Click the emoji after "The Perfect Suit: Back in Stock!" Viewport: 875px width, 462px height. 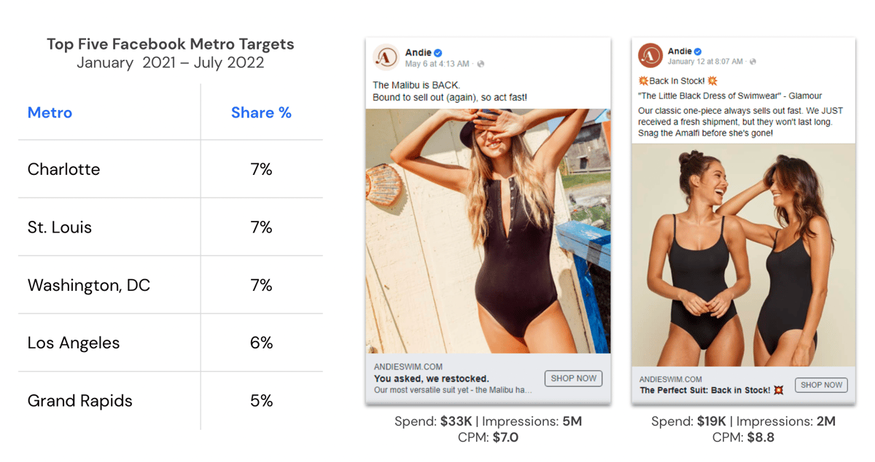coord(778,391)
